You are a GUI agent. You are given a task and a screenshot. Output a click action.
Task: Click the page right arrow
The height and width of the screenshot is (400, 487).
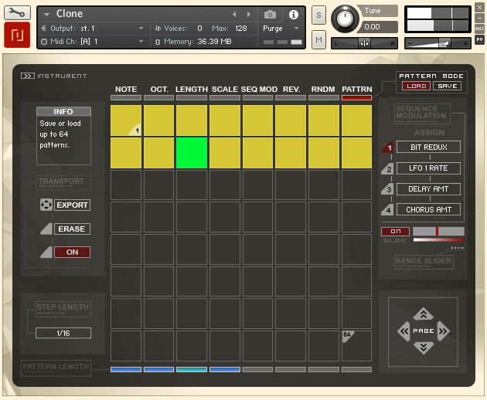tap(443, 331)
